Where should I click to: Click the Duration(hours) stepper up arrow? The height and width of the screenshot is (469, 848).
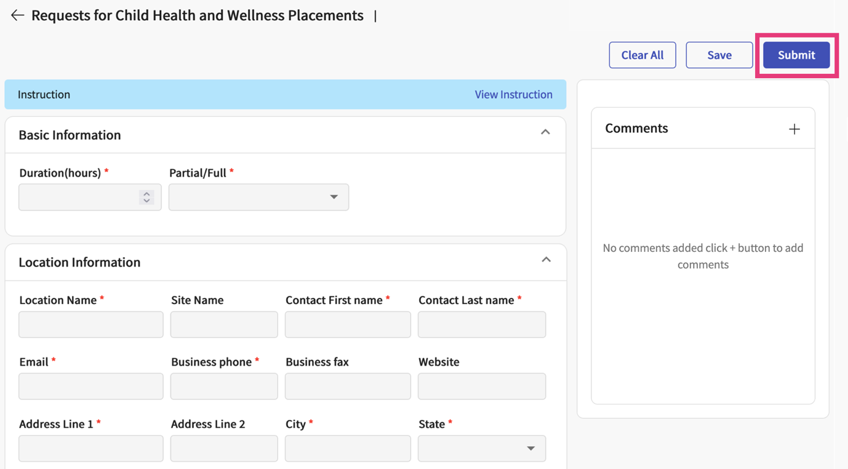pyautogui.click(x=146, y=193)
